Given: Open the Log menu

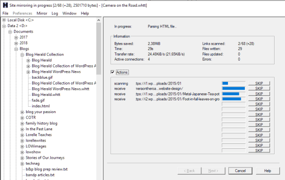Looking at the screenshot, I should pos(55,13).
